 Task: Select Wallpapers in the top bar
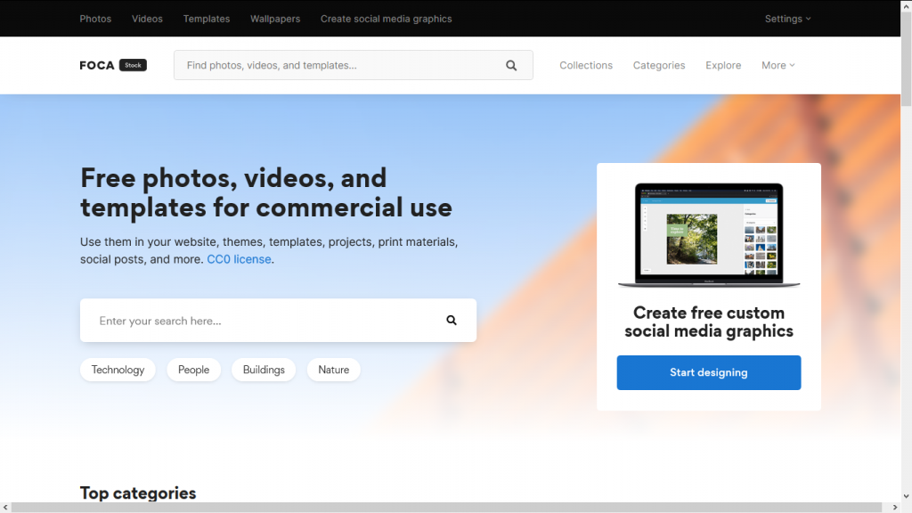click(x=275, y=19)
